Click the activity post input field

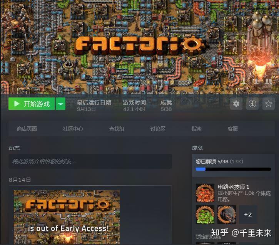tap(90, 161)
